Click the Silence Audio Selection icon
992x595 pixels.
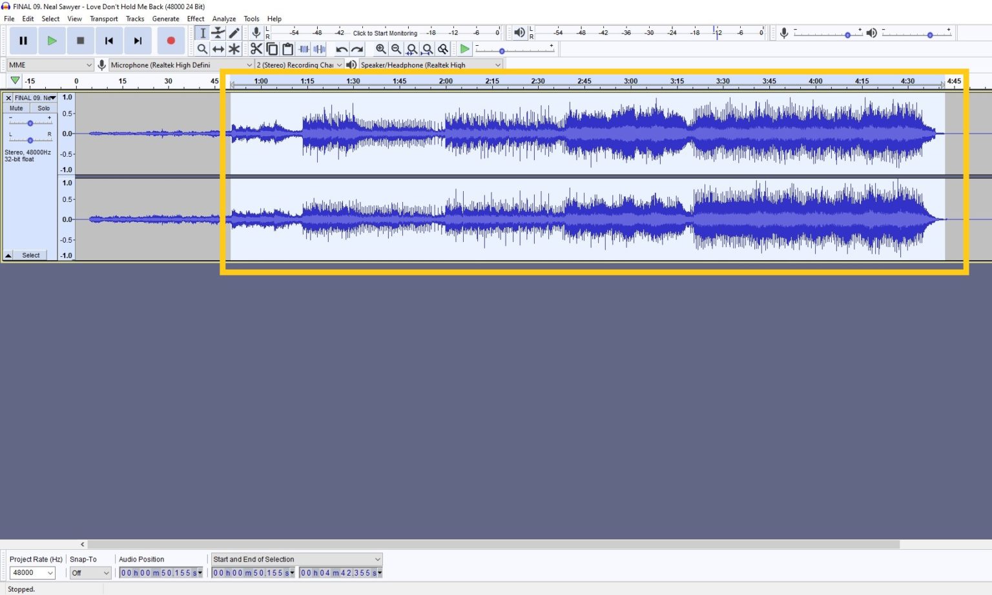click(x=319, y=49)
